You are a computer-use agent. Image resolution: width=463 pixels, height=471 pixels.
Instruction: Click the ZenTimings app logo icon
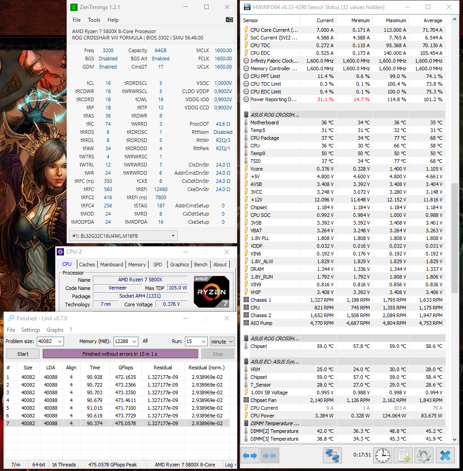click(73, 7)
